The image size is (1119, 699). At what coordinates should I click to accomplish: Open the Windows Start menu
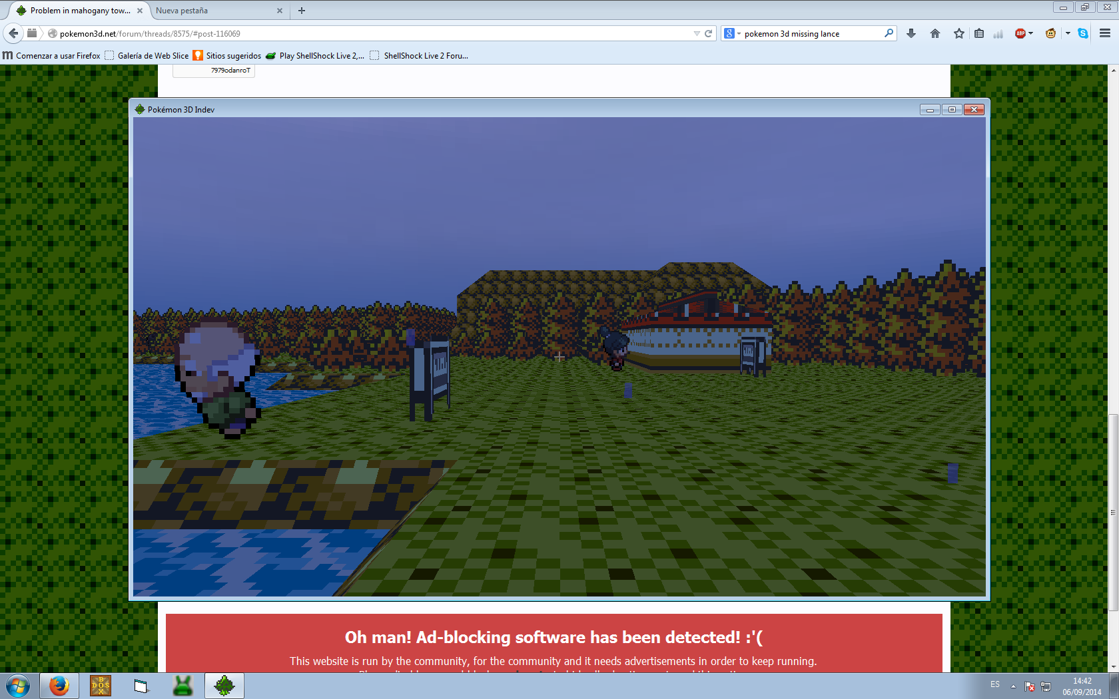pyautogui.click(x=18, y=686)
